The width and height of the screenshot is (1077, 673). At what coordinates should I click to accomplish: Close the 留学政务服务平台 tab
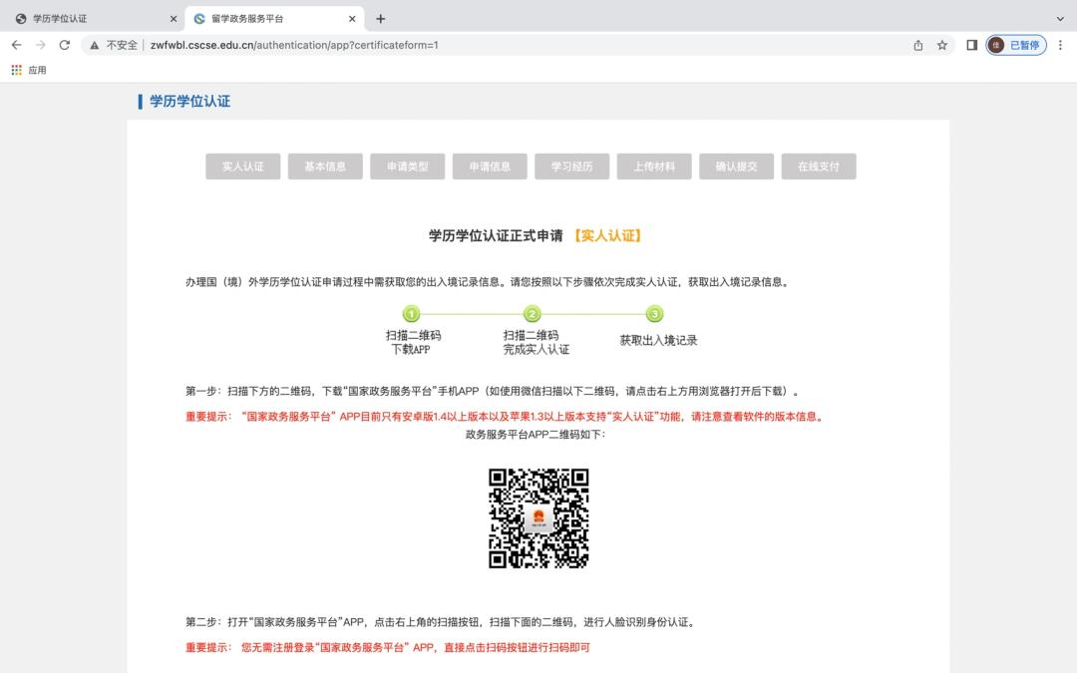352,19
